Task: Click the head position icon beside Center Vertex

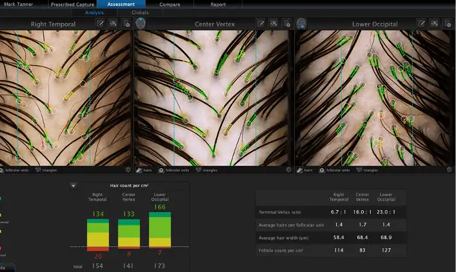Action: click(141, 23)
